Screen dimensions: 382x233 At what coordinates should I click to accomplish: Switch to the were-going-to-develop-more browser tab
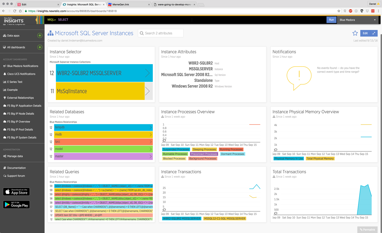coord(174,4)
